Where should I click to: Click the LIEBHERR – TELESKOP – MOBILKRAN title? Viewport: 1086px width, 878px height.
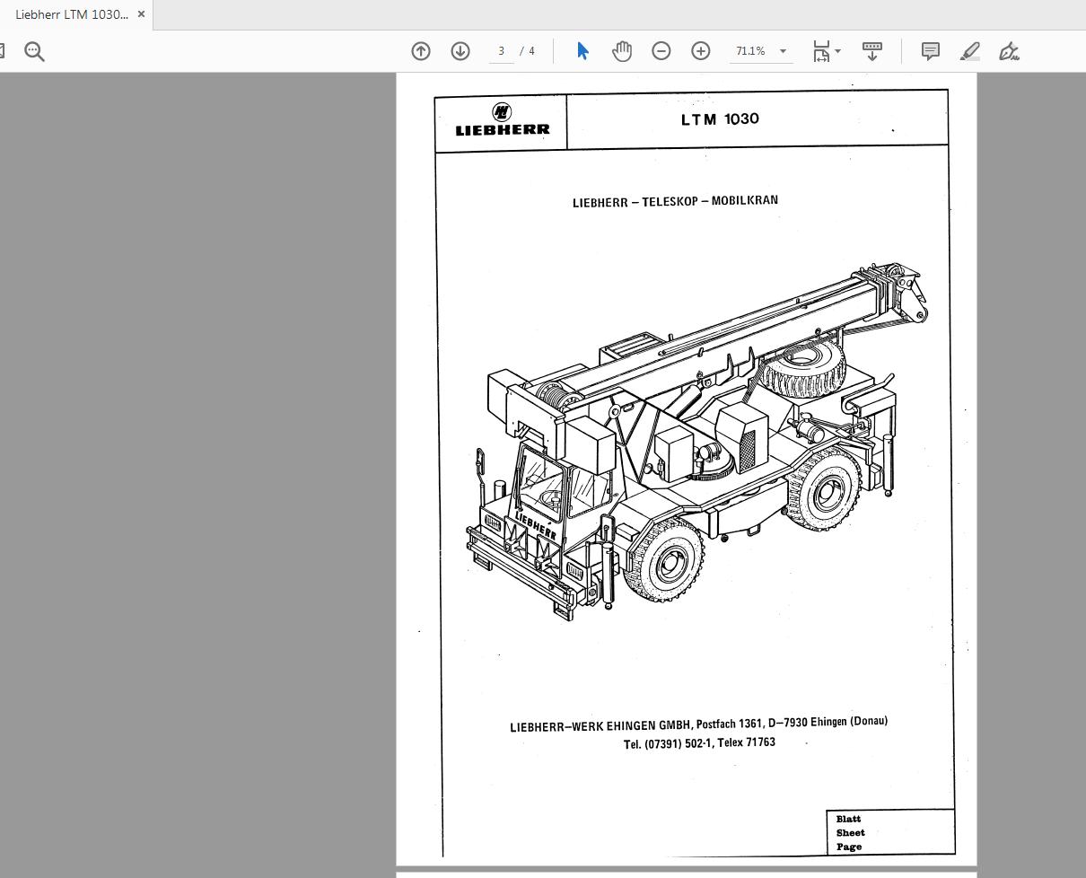pos(675,201)
